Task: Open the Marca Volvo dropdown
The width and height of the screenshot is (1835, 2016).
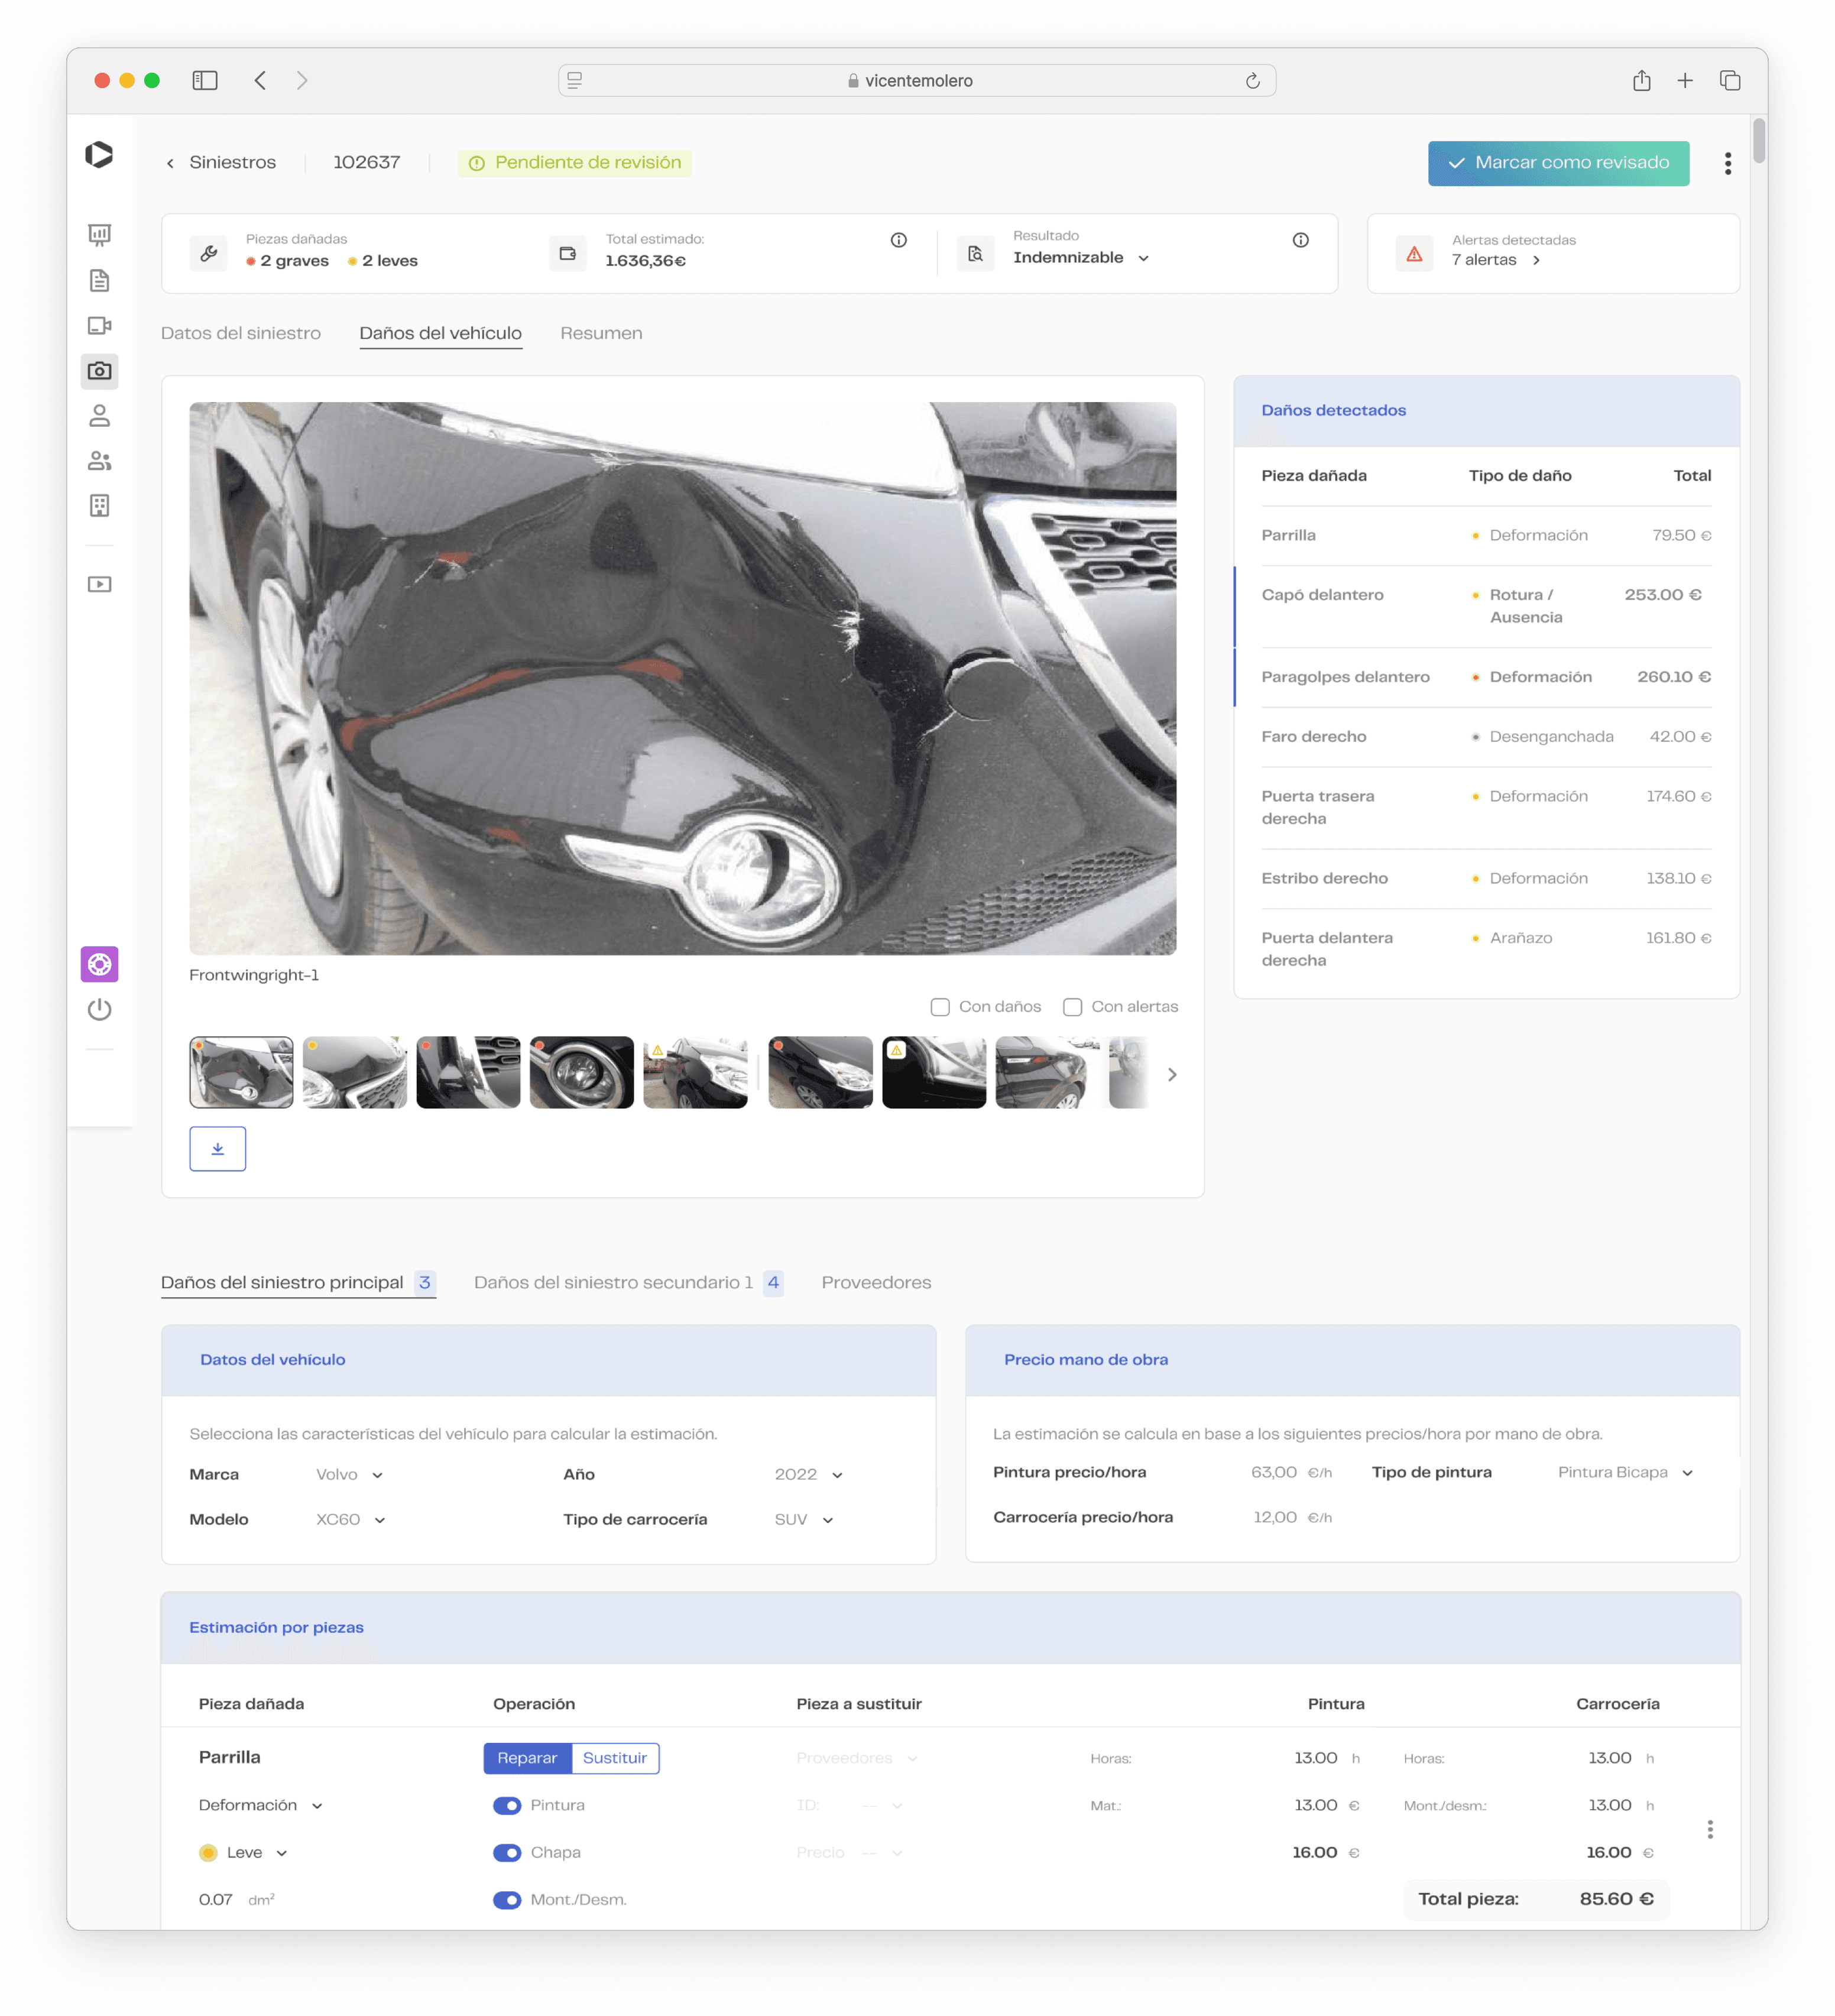Action: [349, 1475]
